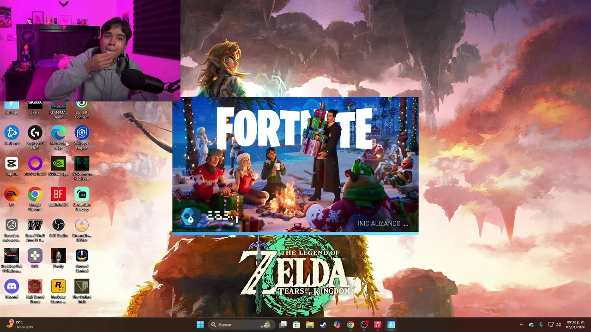
Task: Select the Logitech G HUB icon
Action: (x=35, y=138)
